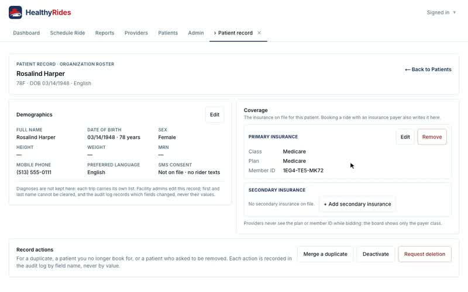468x292 pixels.
Task: Click the SECONDARY INSURANCE label
Action: [277, 190]
